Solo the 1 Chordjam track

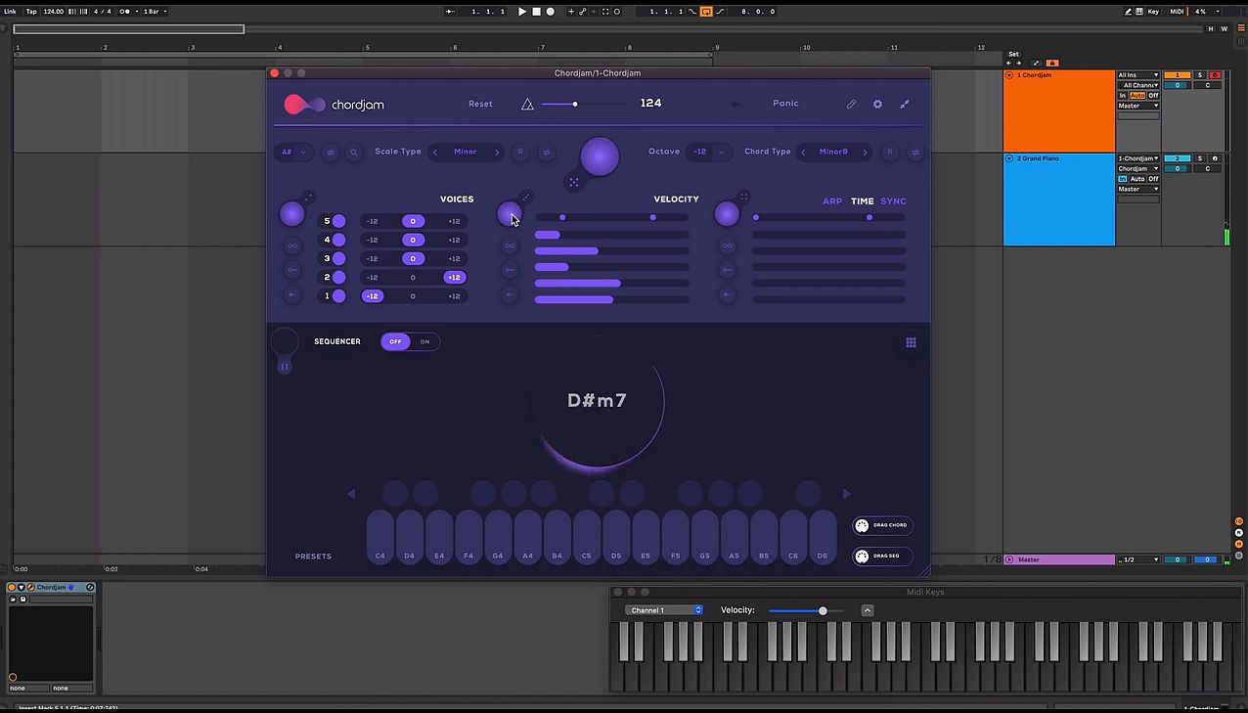pos(1200,75)
